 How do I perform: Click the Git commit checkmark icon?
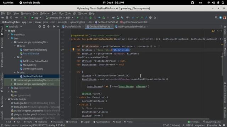pyautogui.click(x=137, y=18)
